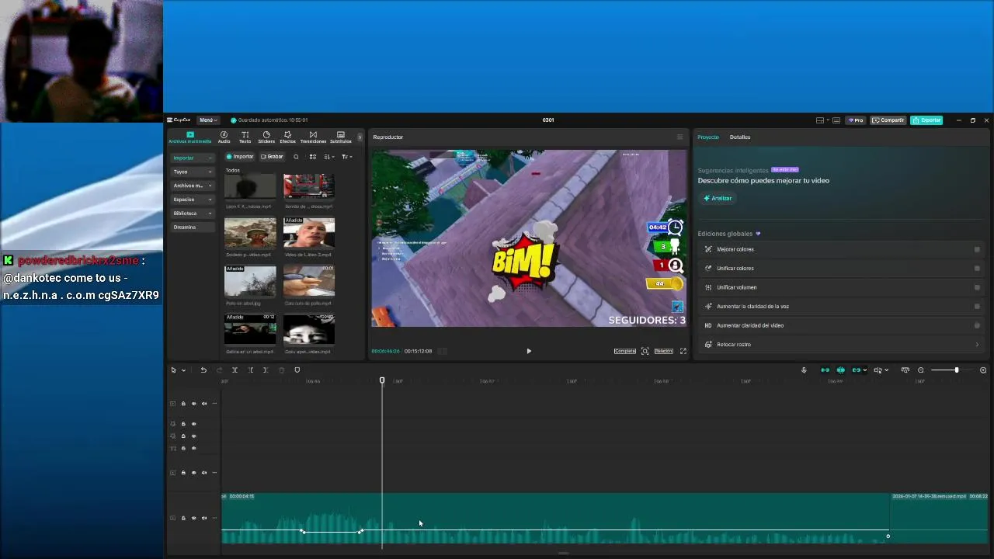Enable Unificar volumen checkbox
Viewport: 994px width, 559px height.
(977, 287)
